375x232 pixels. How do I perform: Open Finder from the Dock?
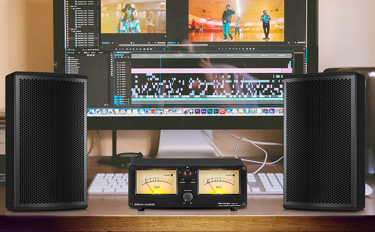click(92, 112)
